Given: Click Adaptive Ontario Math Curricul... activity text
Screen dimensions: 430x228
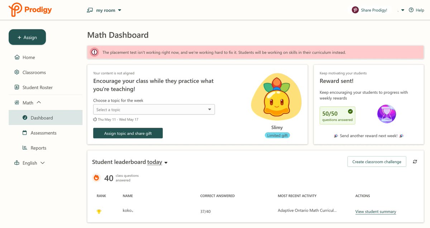Looking at the screenshot, I should coord(307,210).
